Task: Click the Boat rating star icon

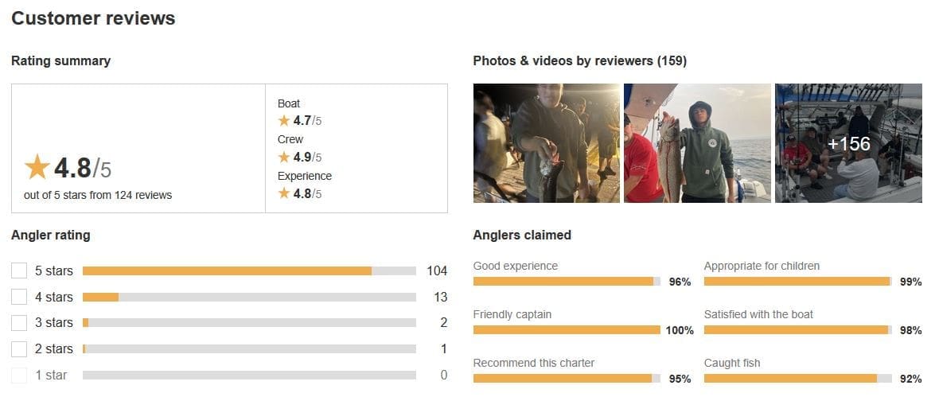Action: (x=284, y=121)
